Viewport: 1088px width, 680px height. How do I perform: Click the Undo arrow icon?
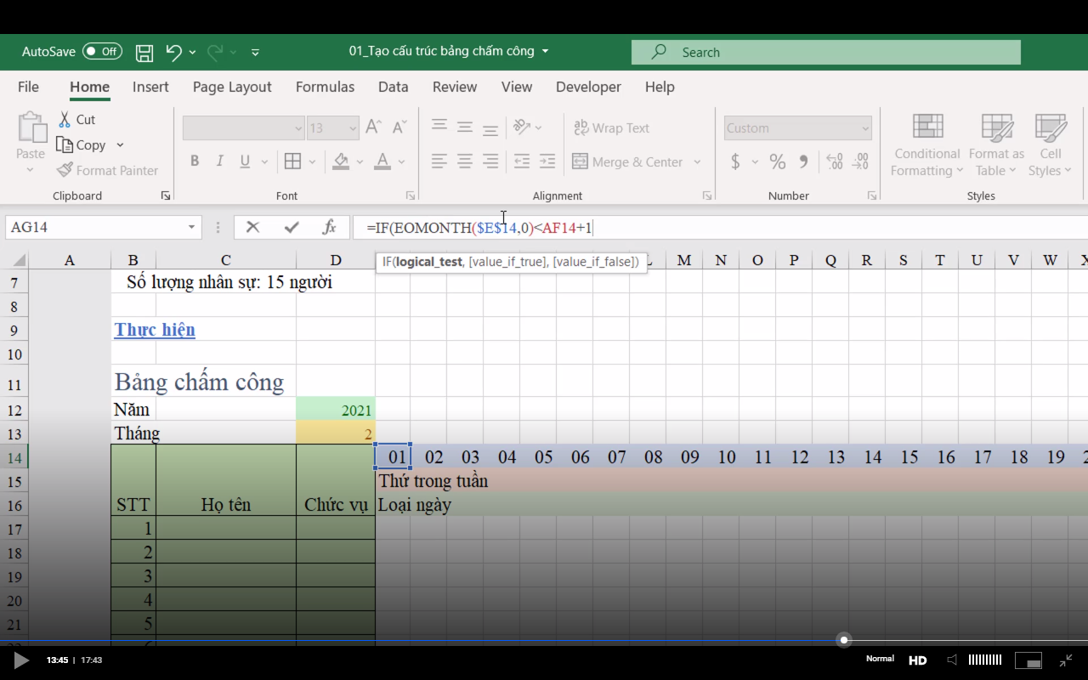[173, 52]
